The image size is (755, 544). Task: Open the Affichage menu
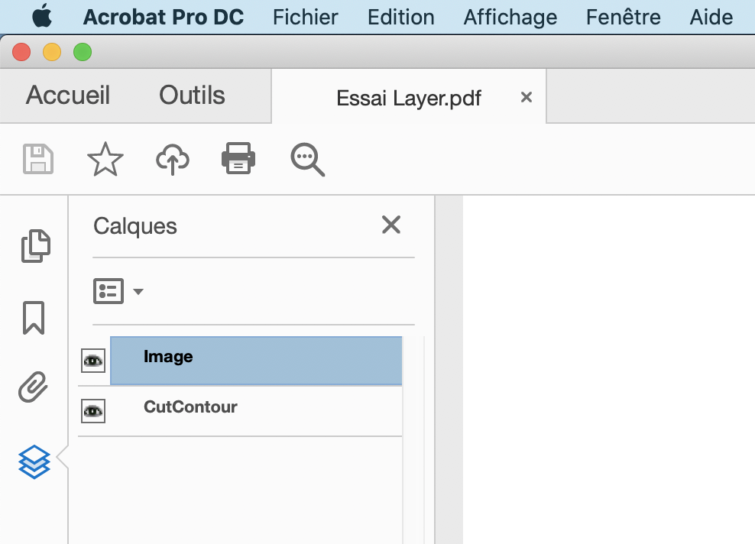coord(510,18)
